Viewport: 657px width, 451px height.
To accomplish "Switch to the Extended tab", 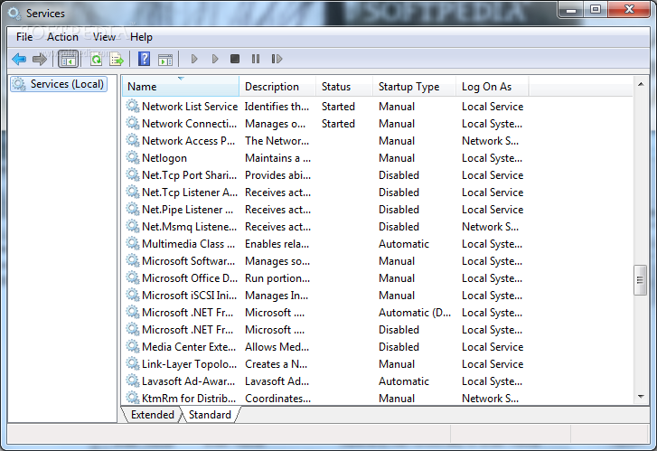I will coord(152,415).
